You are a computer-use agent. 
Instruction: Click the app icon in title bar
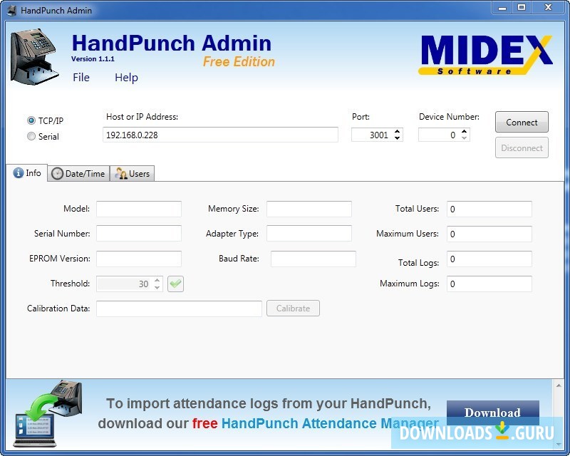coord(11,10)
